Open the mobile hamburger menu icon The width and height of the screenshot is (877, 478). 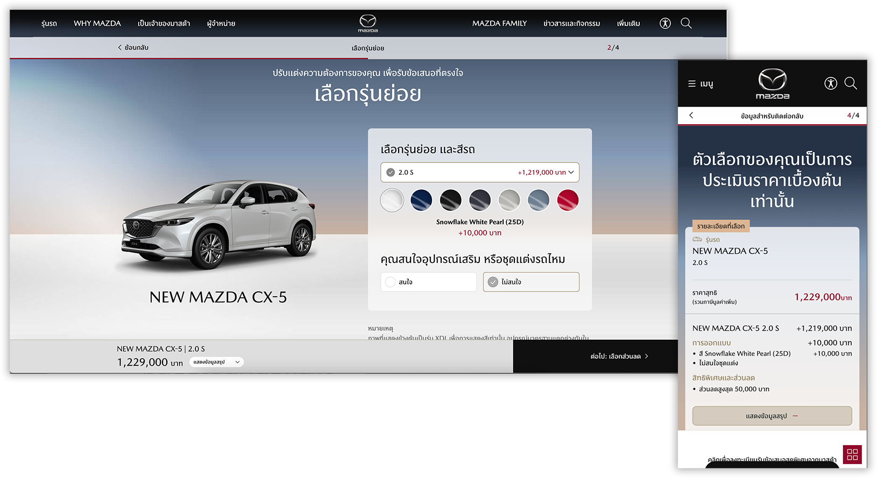tap(692, 84)
